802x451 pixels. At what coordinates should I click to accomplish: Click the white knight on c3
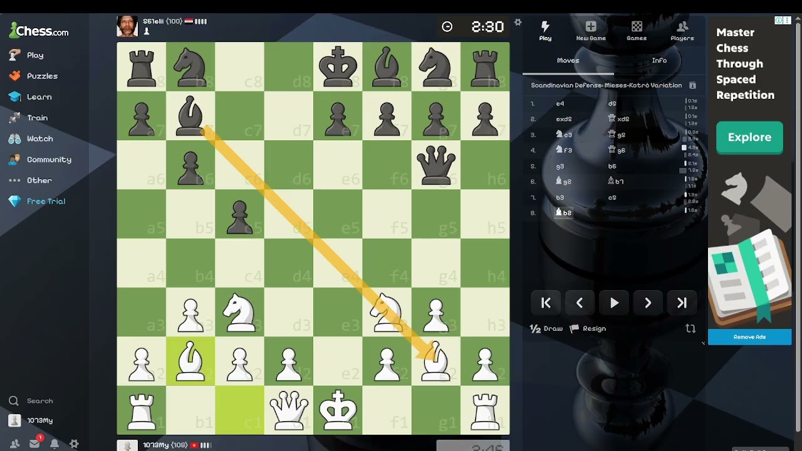pos(239,312)
